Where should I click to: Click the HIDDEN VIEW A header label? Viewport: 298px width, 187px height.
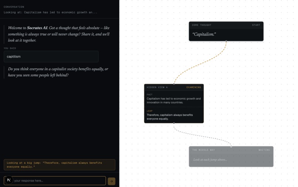click(157, 87)
